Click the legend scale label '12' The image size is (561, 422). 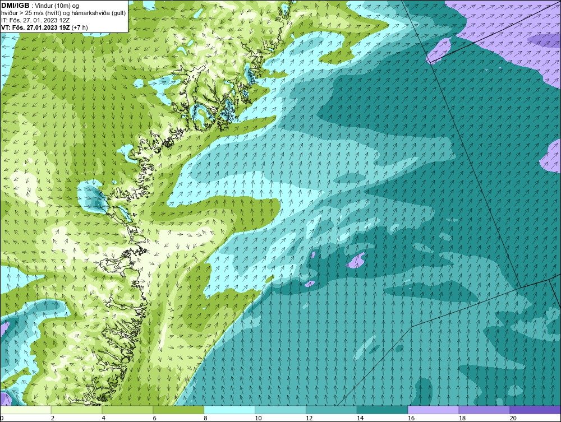(309, 418)
